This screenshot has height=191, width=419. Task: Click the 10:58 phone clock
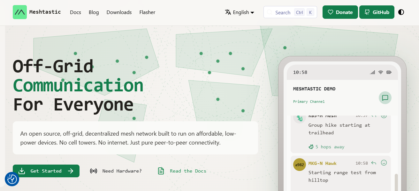(300, 72)
